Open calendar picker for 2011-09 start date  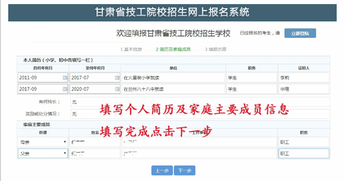65,78
